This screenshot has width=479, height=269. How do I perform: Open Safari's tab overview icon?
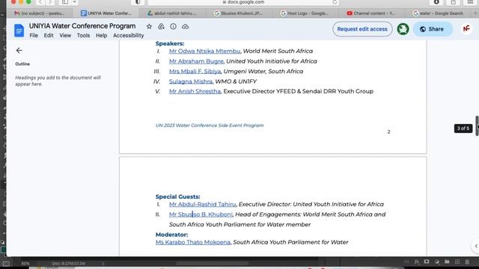471,2
